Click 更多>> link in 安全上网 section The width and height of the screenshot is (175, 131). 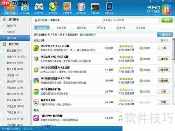164,41
